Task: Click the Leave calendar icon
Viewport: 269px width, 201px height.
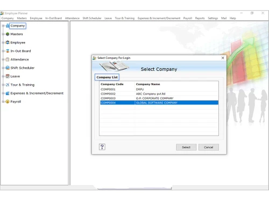Action: click(8, 76)
